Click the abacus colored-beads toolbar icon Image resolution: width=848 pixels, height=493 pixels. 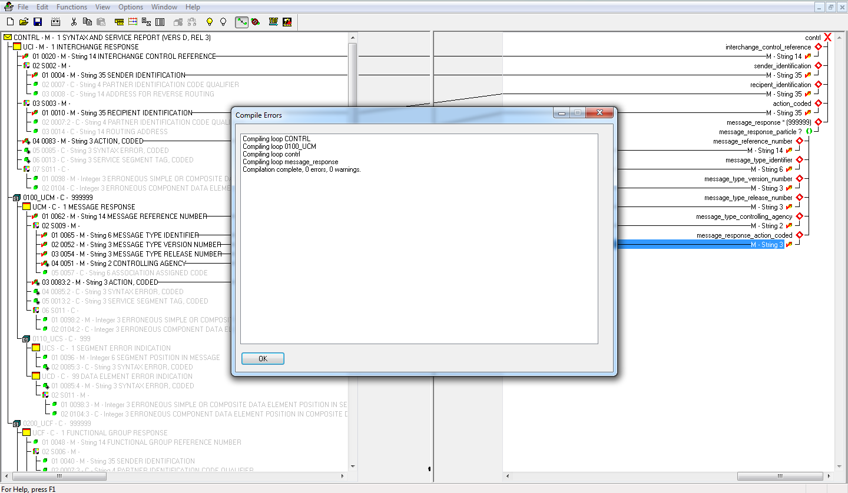132,22
